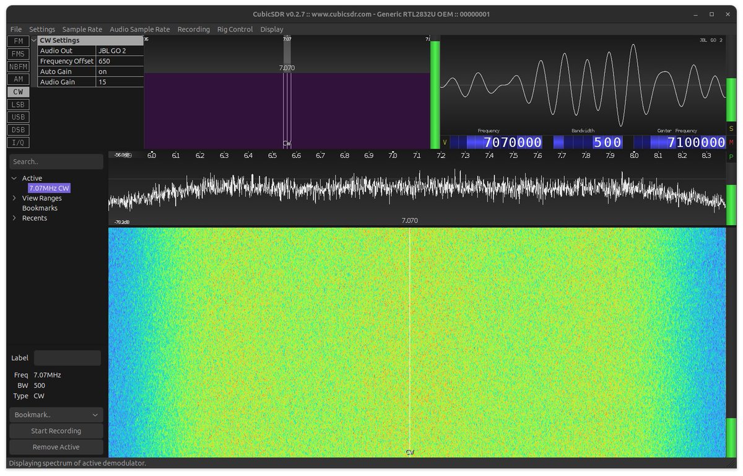Select the CW demodulator mode button
743x476 pixels.
pos(18,92)
